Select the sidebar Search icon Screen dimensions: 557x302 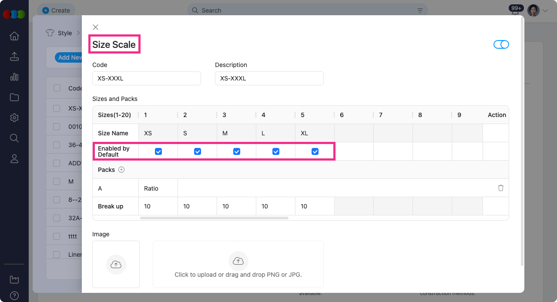click(x=14, y=138)
